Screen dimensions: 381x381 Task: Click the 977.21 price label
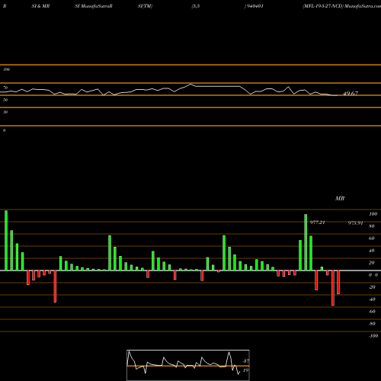[x=317, y=223]
